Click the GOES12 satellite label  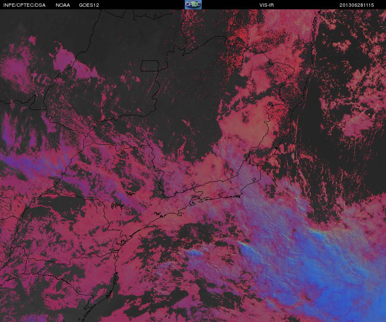[89, 5]
